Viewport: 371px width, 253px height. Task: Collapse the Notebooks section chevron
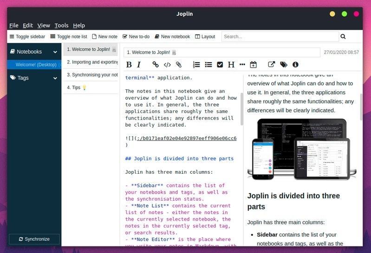[55, 52]
